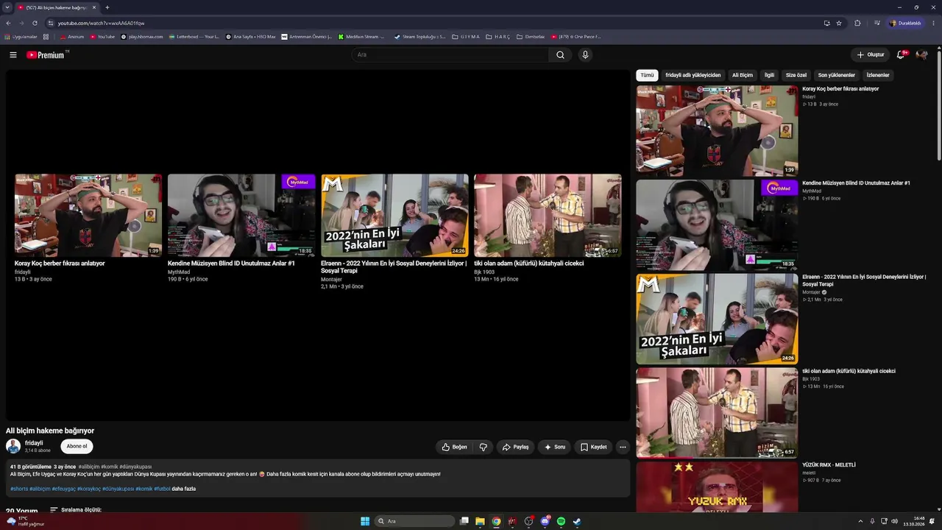The width and height of the screenshot is (942, 530).
Task: Open the Sıralama ölçütü sort dropdown
Action: (x=76, y=509)
